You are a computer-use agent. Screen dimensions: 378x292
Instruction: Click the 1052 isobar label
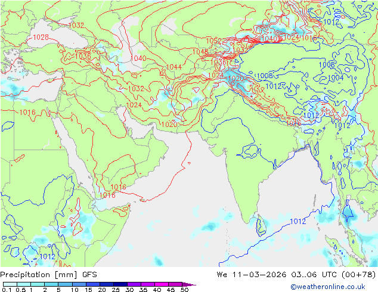coord(213,41)
